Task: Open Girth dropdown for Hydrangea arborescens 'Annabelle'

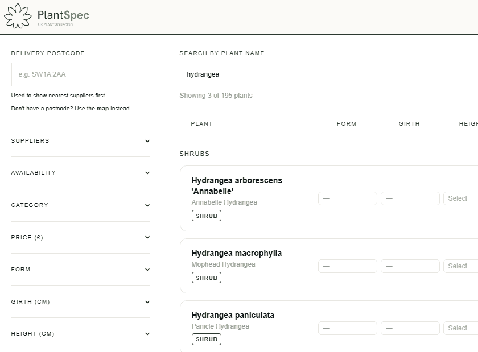Action: pyautogui.click(x=410, y=198)
